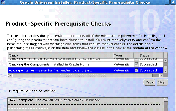Toggle checkbox for Components installed in Oracle Home
The width and height of the screenshot is (176, 111).
point(136,64)
